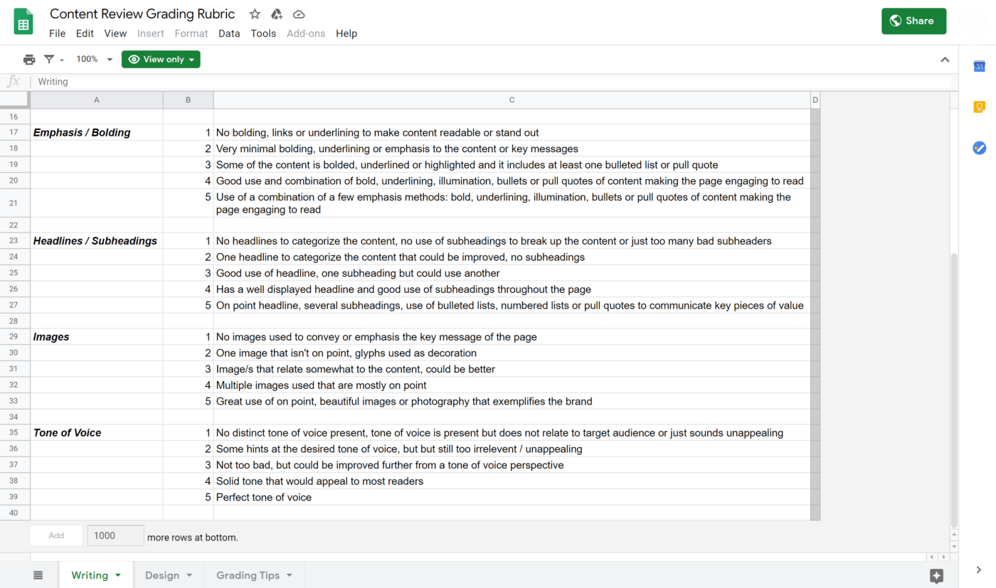
Task: Check the cloud document status icon
Action: 299,14
